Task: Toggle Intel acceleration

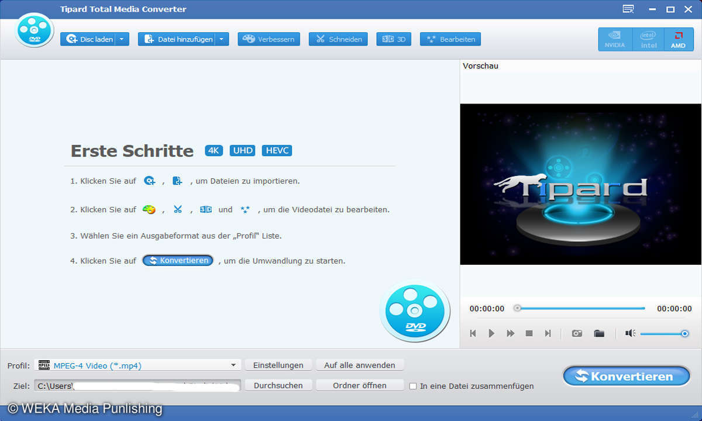Action: pos(648,39)
